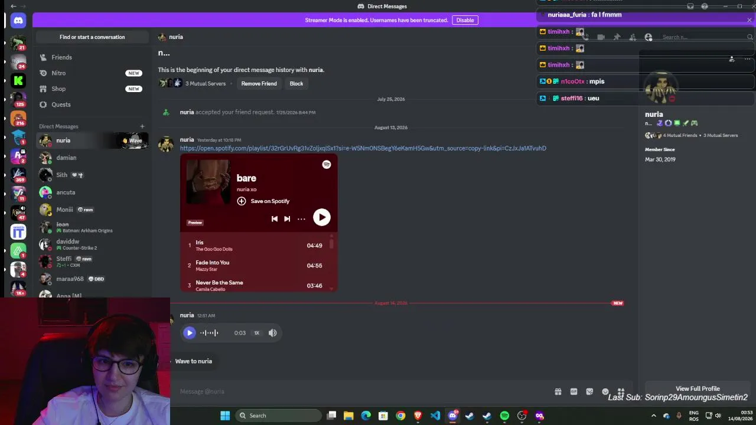Screen dimensions: 756x425
Task: View Full Profile of nuria
Action: [698, 389]
